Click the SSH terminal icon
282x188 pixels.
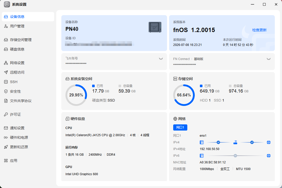(x=6, y=82)
